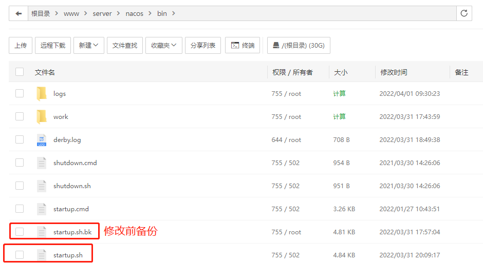Click the 备注 column header
483x263 pixels.
[461, 72]
